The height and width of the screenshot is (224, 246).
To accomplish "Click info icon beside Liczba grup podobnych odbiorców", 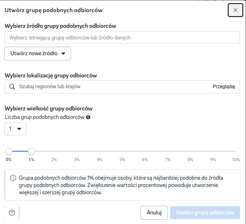I will click(x=88, y=117).
